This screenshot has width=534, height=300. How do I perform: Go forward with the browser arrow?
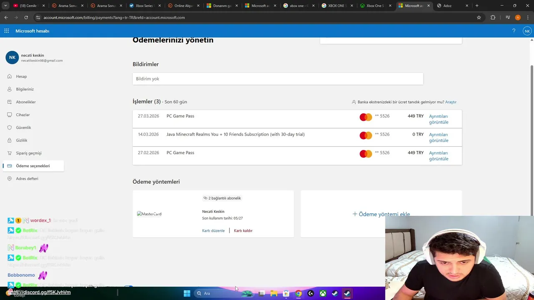pos(16,17)
